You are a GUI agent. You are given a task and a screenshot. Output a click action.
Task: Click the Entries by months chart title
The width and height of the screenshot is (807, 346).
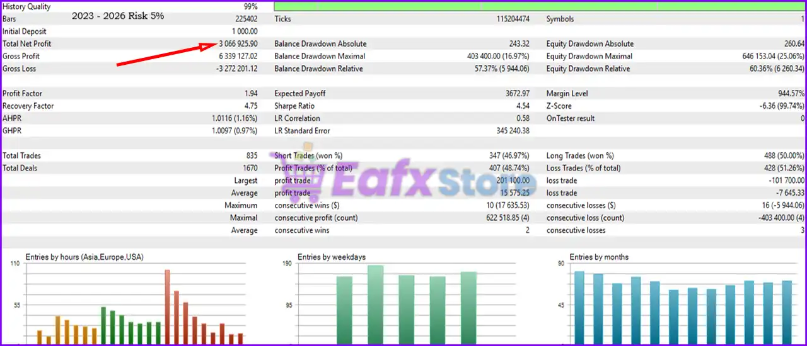599,257
